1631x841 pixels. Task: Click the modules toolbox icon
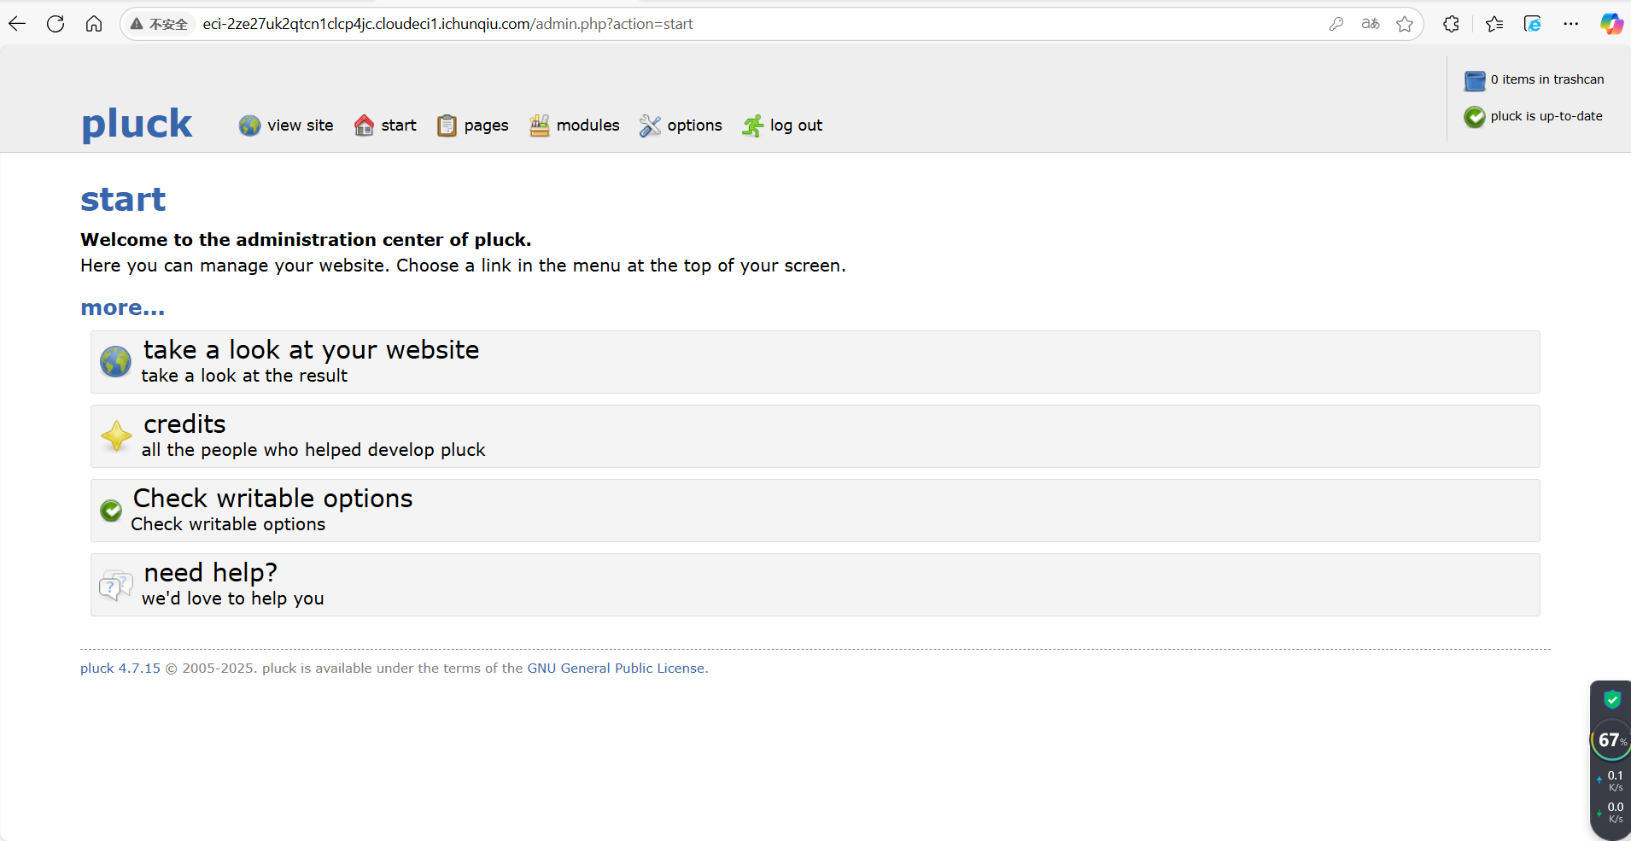[x=539, y=126]
